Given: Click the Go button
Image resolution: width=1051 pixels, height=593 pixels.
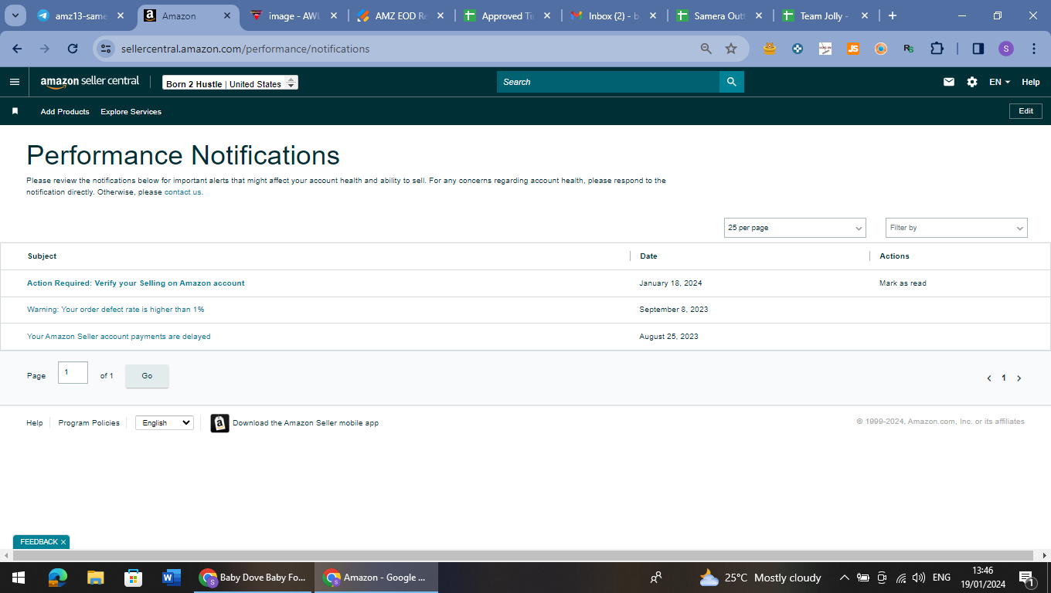Looking at the screenshot, I should tap(147, 376).
